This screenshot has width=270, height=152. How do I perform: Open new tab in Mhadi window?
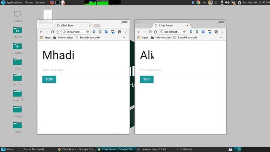coord(97,26)
